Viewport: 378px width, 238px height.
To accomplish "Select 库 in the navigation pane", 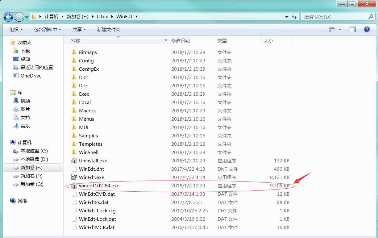I will click(x=20, y=92).
